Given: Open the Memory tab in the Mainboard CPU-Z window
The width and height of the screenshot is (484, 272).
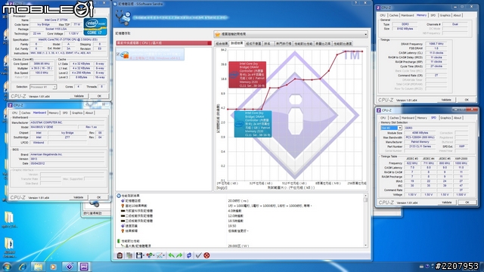Looking at the screenshot, I should 54,113.
